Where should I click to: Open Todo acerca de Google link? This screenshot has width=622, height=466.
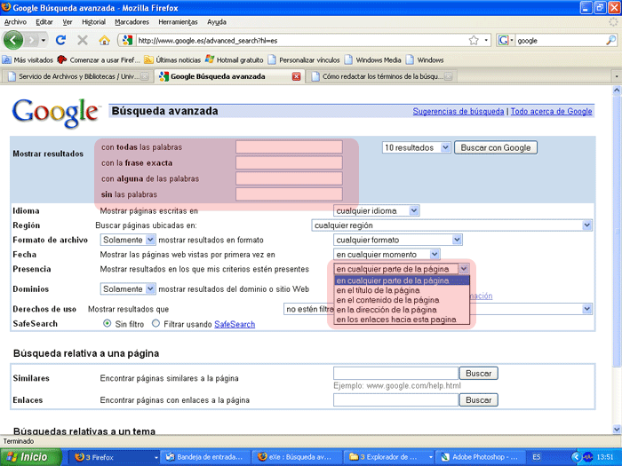[551, 111]
